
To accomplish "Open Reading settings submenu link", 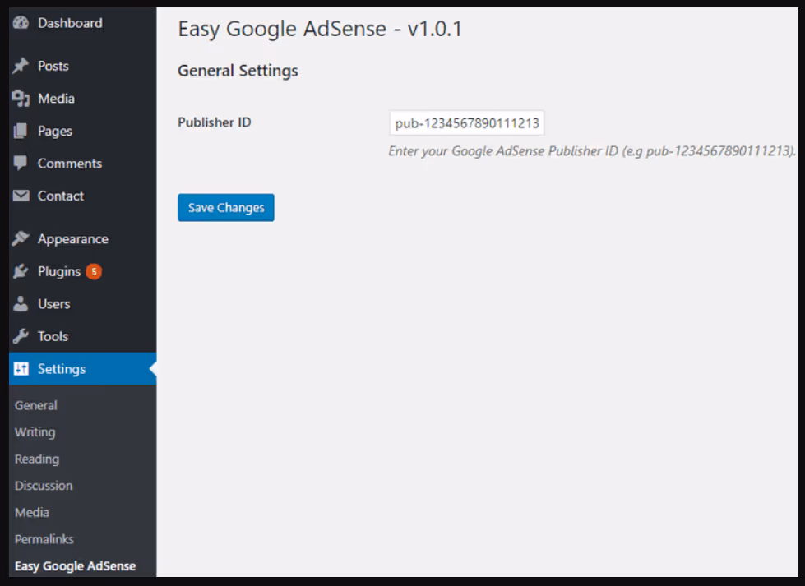I will pos(37,459).
